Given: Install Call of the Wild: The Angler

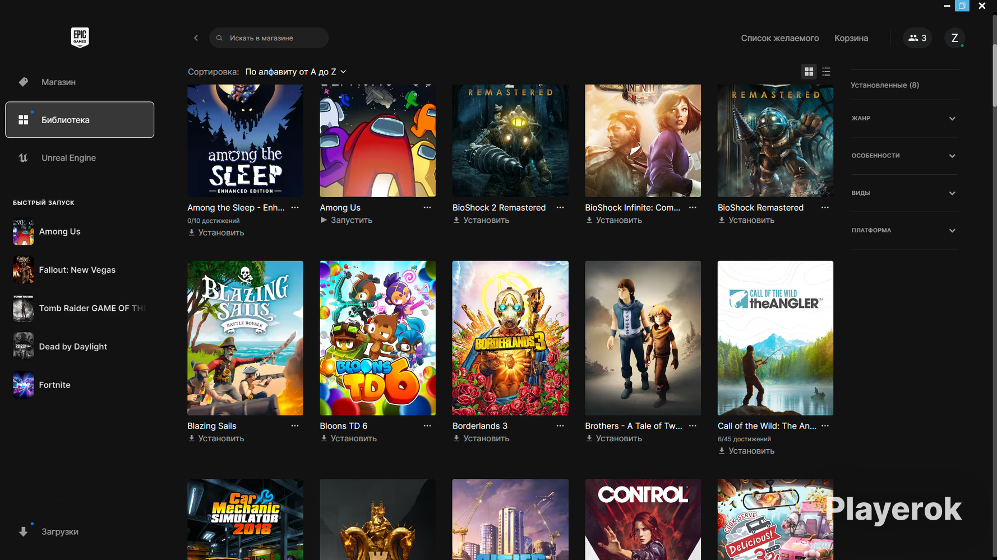Looking at the screenshot, I should click(x=746, y=451).
